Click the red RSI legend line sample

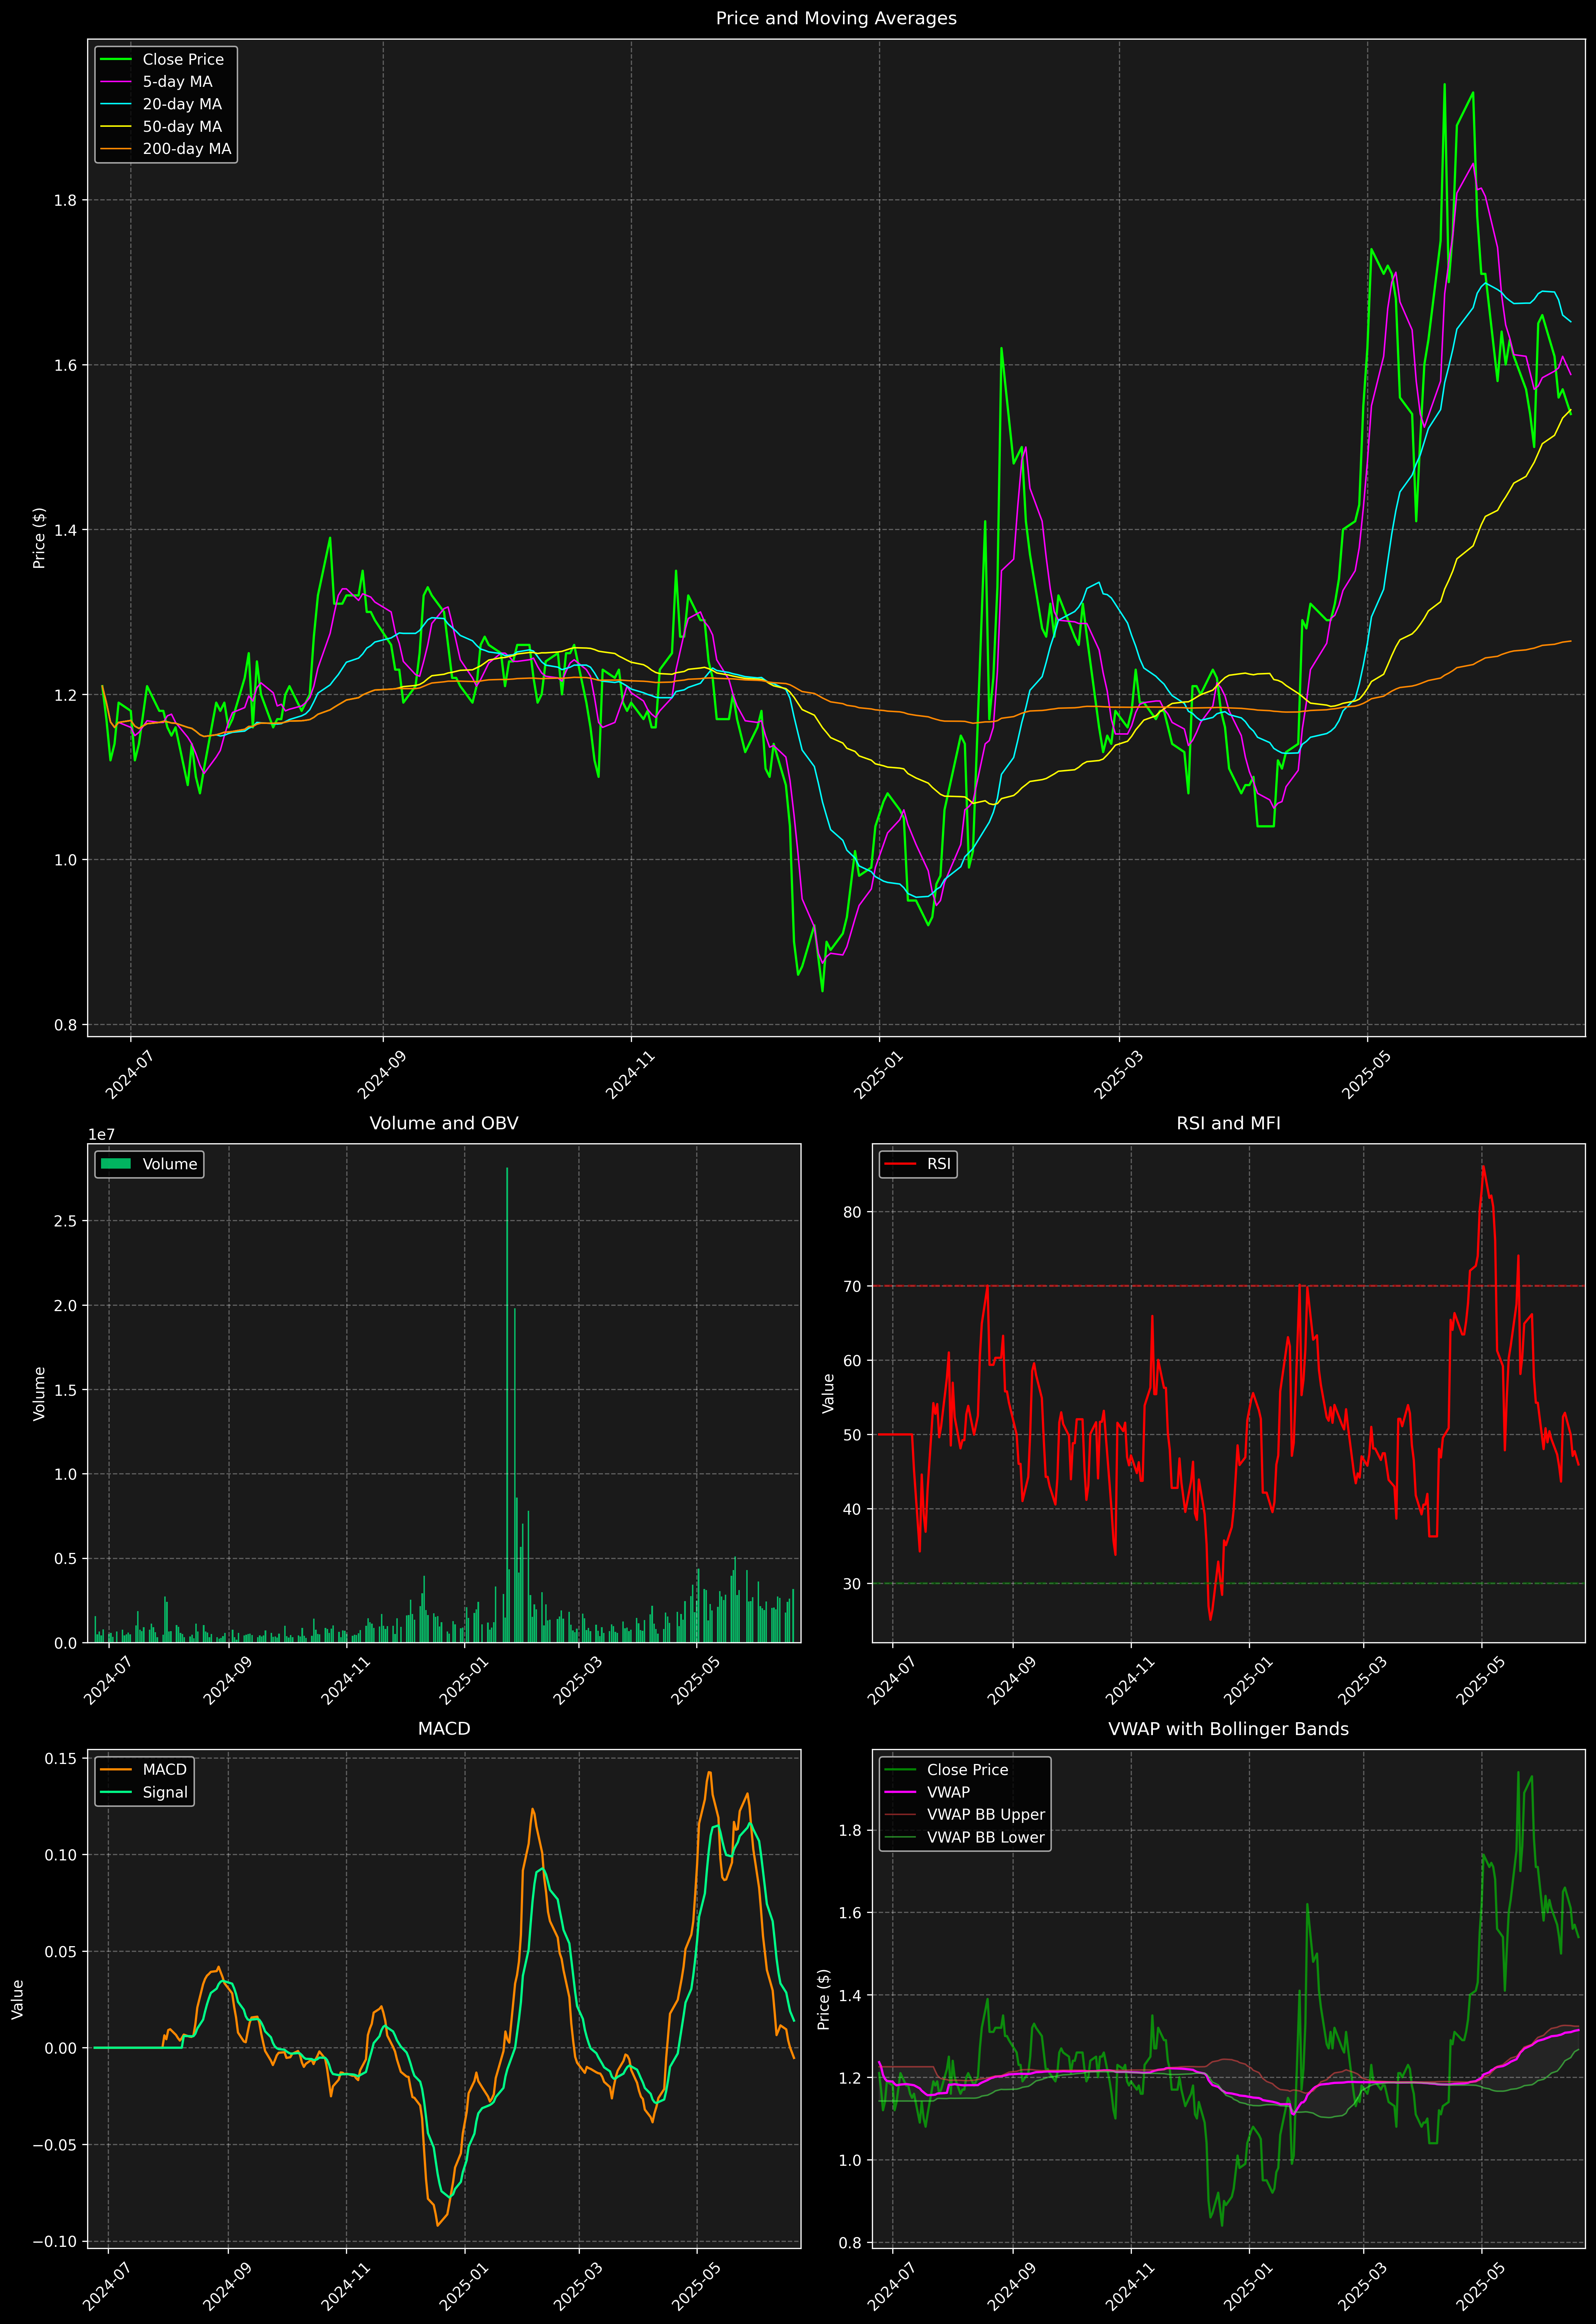(x=900, y=1164)
